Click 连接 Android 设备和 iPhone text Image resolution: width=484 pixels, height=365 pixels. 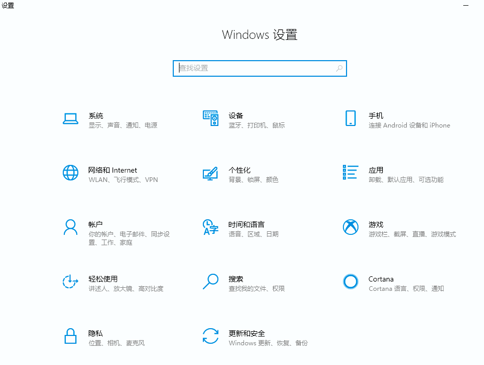pyautogui.click(x=409, y=125)
